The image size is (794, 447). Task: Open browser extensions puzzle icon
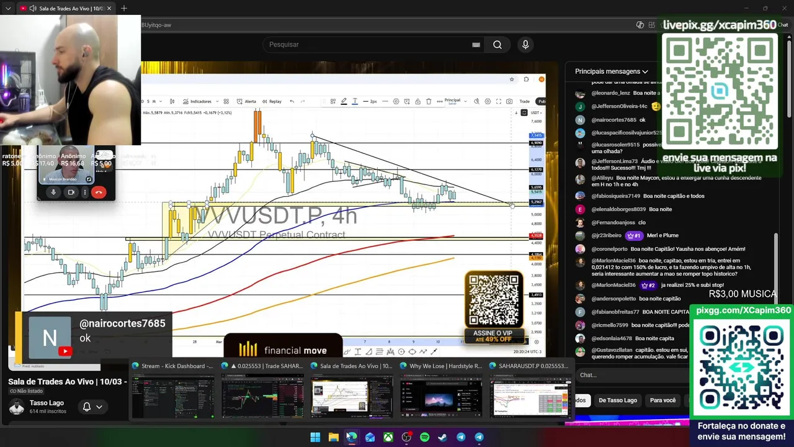(526, 79)
